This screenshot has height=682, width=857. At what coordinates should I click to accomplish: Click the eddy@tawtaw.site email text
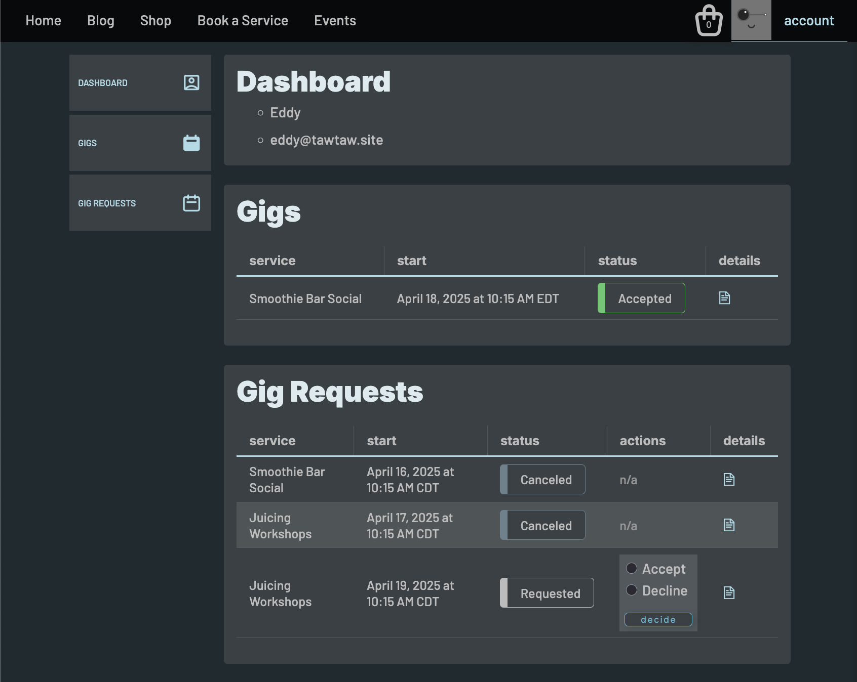[327, 140]
